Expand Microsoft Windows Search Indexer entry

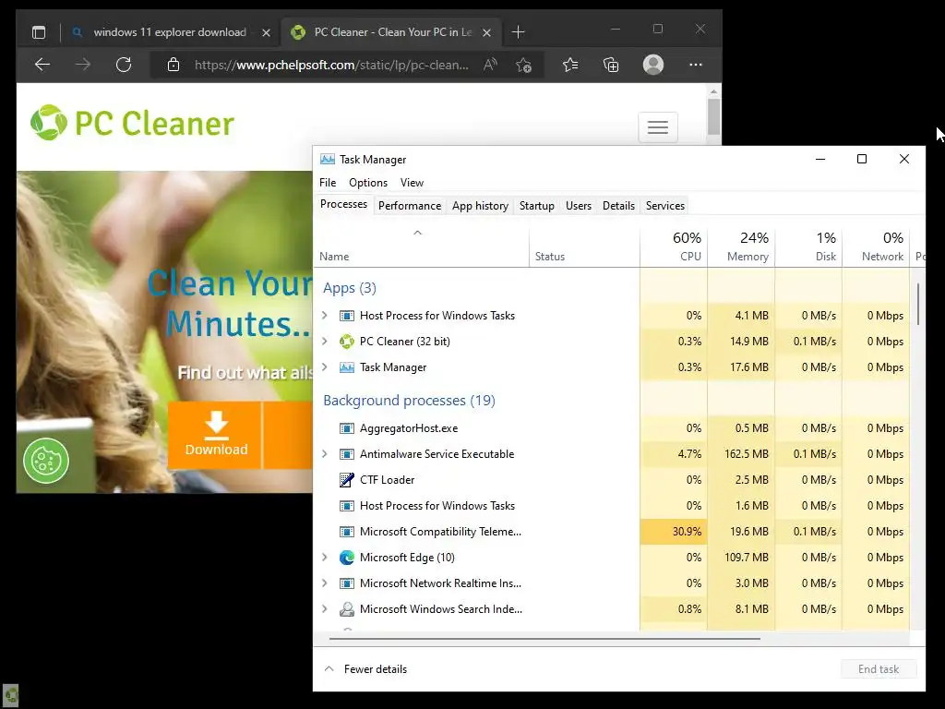[325, 609]
